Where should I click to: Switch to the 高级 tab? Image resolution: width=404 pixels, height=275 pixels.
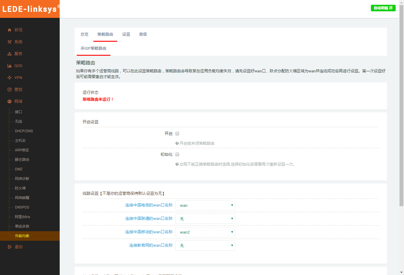[x=143, y=34]
